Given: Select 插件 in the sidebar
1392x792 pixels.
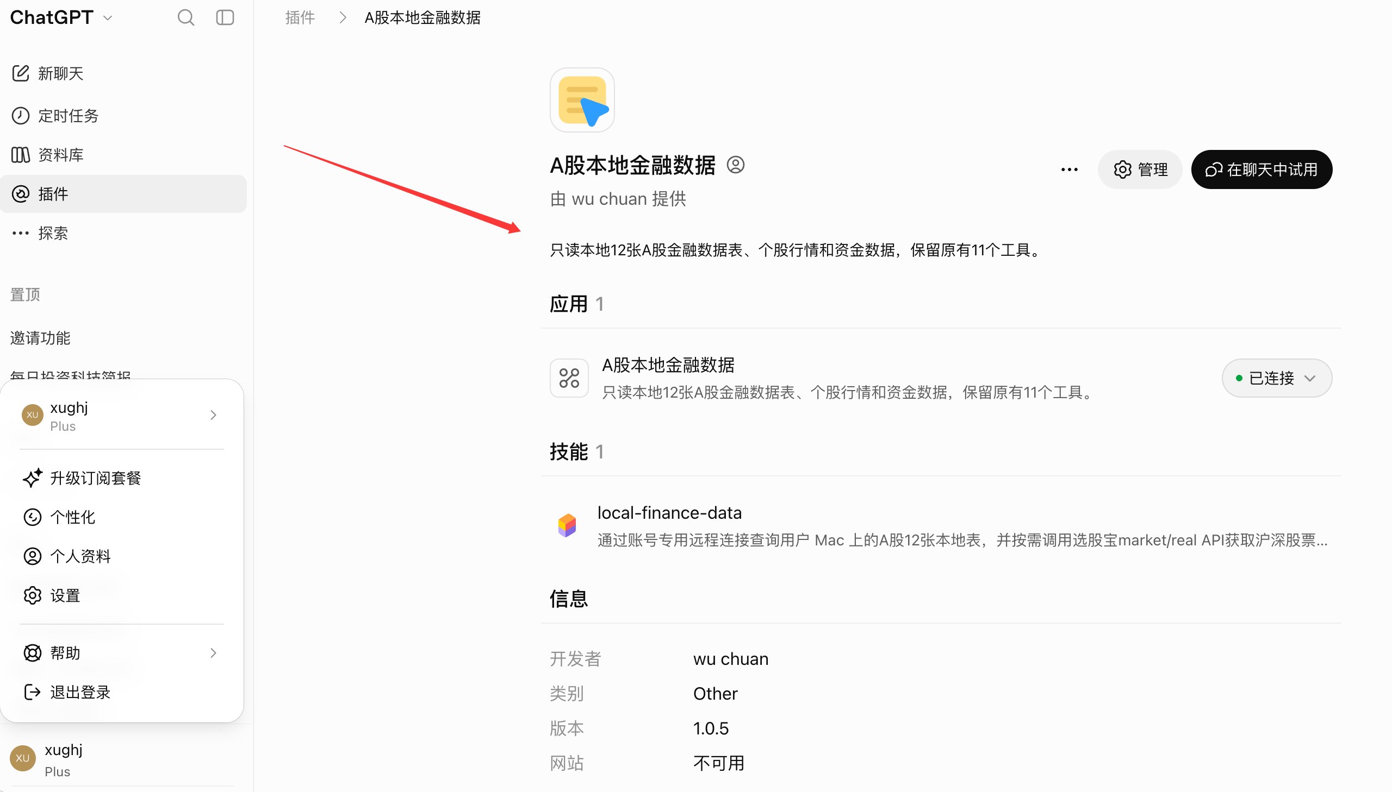Looking at the screenshot, I should coord(123,194).
